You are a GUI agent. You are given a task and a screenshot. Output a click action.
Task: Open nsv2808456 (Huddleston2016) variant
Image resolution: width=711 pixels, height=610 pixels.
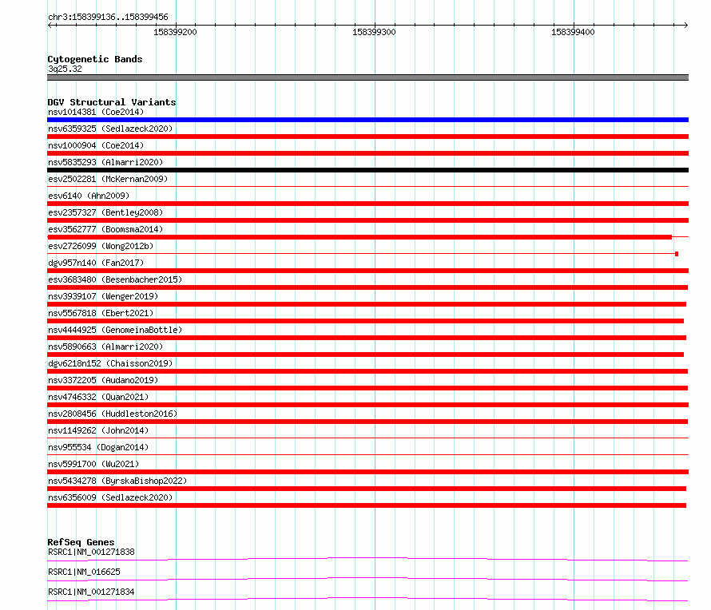pyautogui.click(x=113, y=414)
